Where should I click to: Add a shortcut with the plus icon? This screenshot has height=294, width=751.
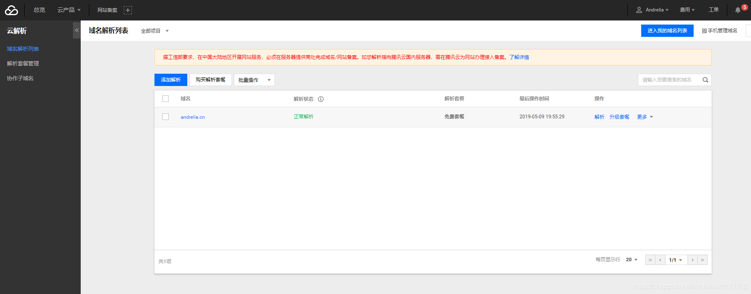(128, 10)
